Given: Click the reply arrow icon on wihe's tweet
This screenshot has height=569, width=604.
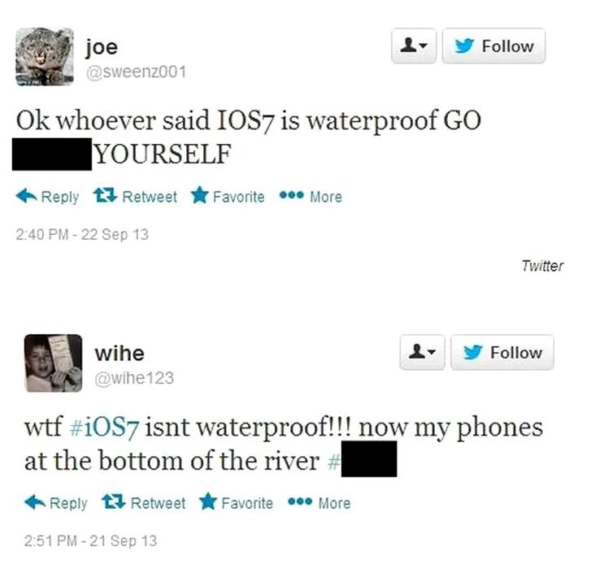Looking at the screenshot, I should coord(35,502).
